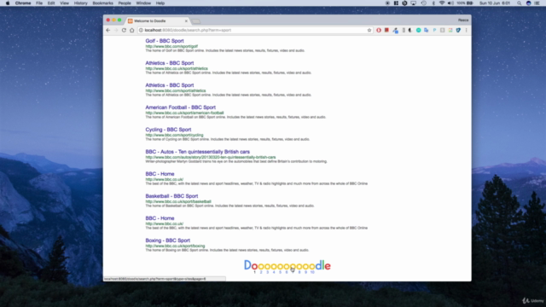This screenshot has width=546, height=307.
Task: Close the Welcome to Doodle tab
Action: [x=186, y=20]
